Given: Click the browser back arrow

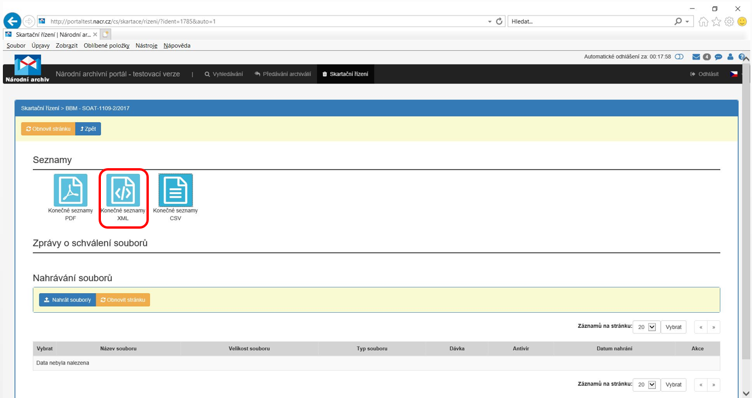Looking at the screenshot, I should pyautogui.click(x=12, y=21).
